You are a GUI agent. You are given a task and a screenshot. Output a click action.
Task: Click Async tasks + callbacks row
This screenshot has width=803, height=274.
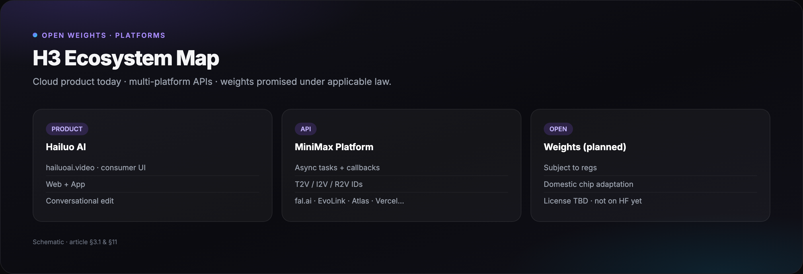[401, 167]
